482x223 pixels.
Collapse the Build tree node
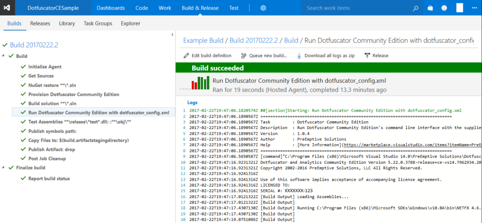click(x=3, y=56)
